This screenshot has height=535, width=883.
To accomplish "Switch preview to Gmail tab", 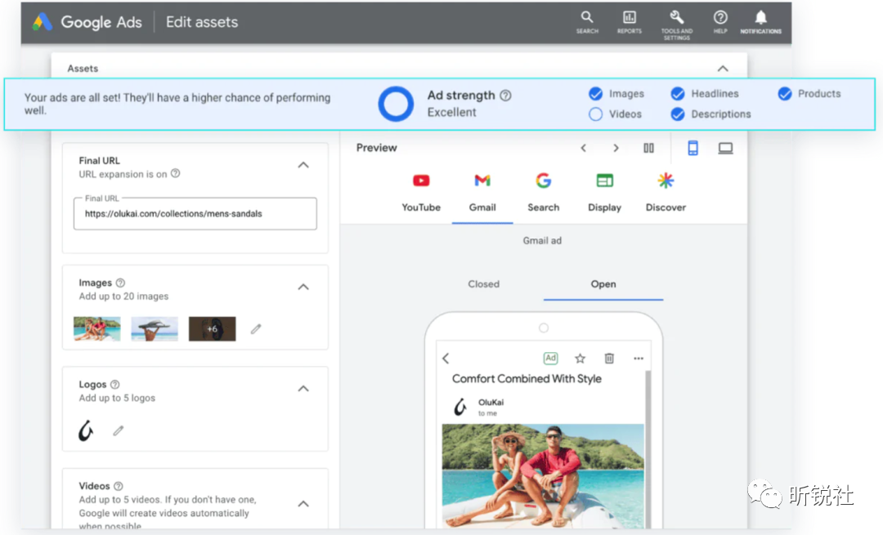I will click(x=482, y=193).
